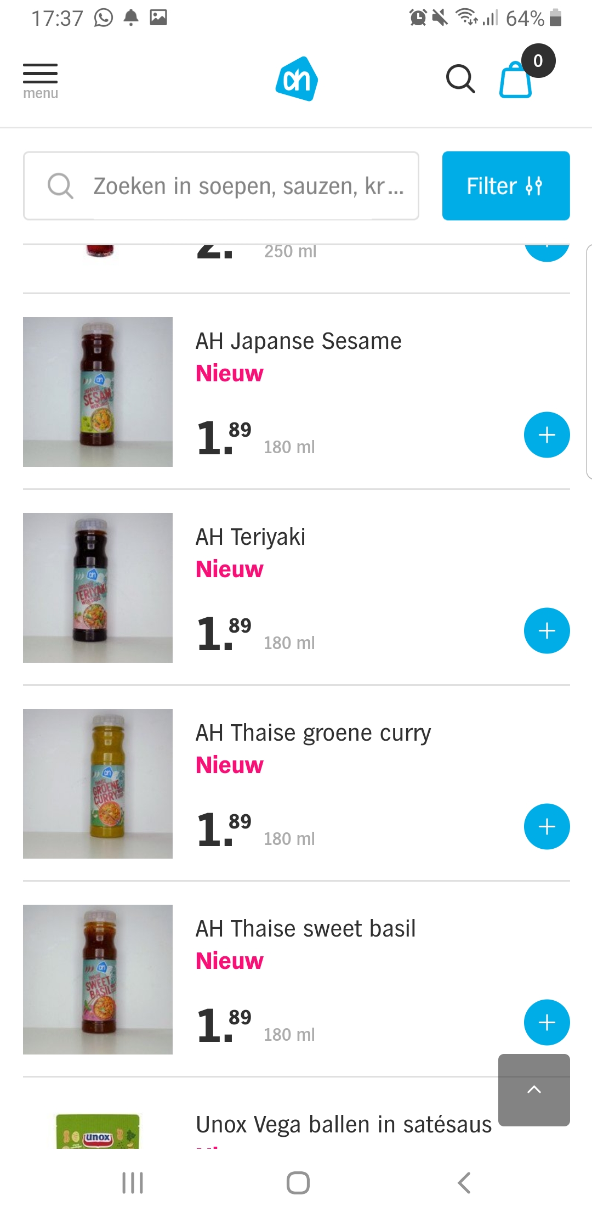The height and width of the screenshot is (1218, 592).
Task: Open the shopping bag cart
Action: (516, 80)
